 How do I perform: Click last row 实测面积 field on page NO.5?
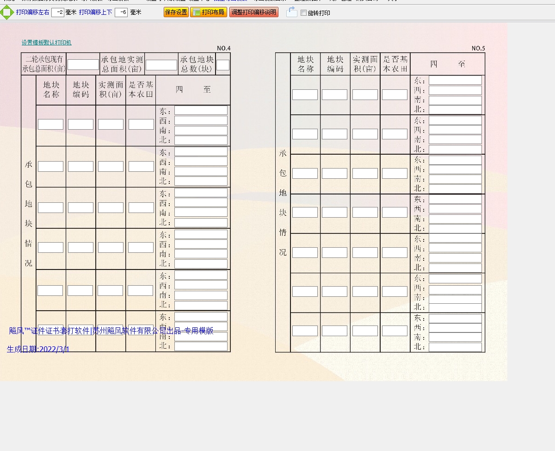pos(365,331)
